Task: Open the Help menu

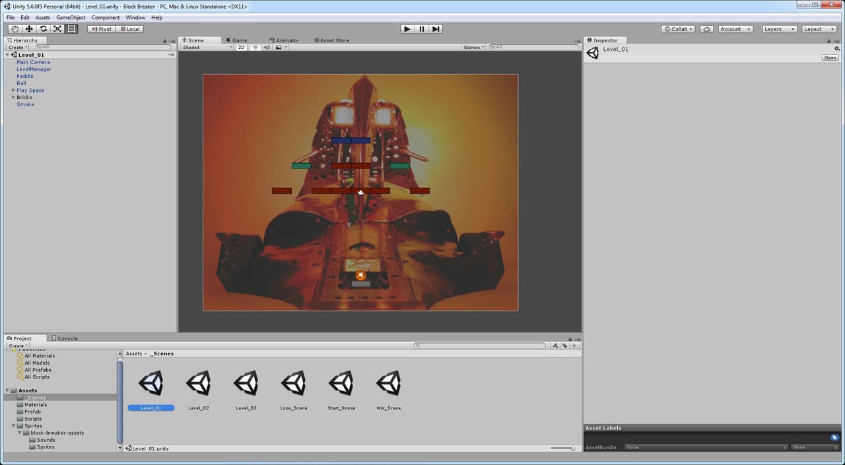Action: [x=156, y=18]
